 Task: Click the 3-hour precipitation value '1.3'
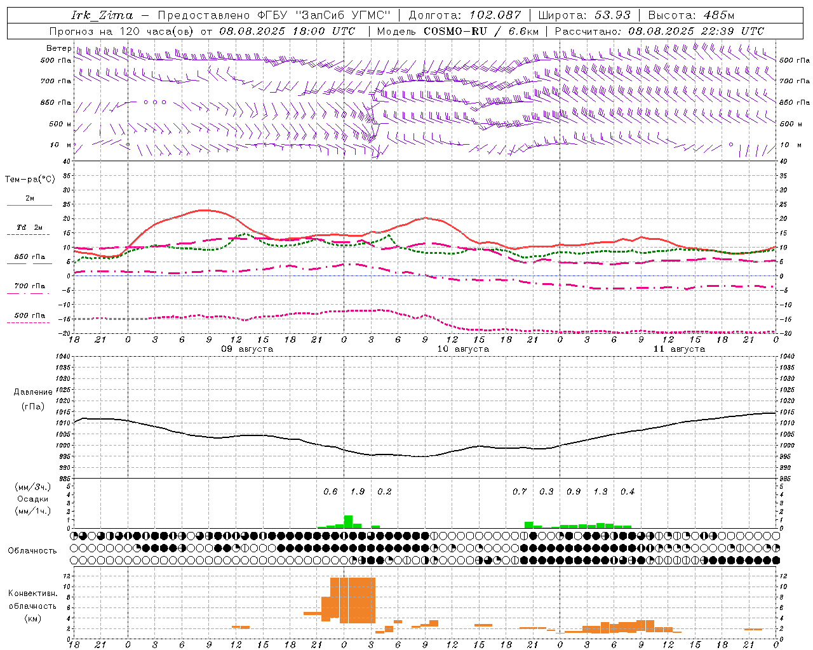coord(600,491)
